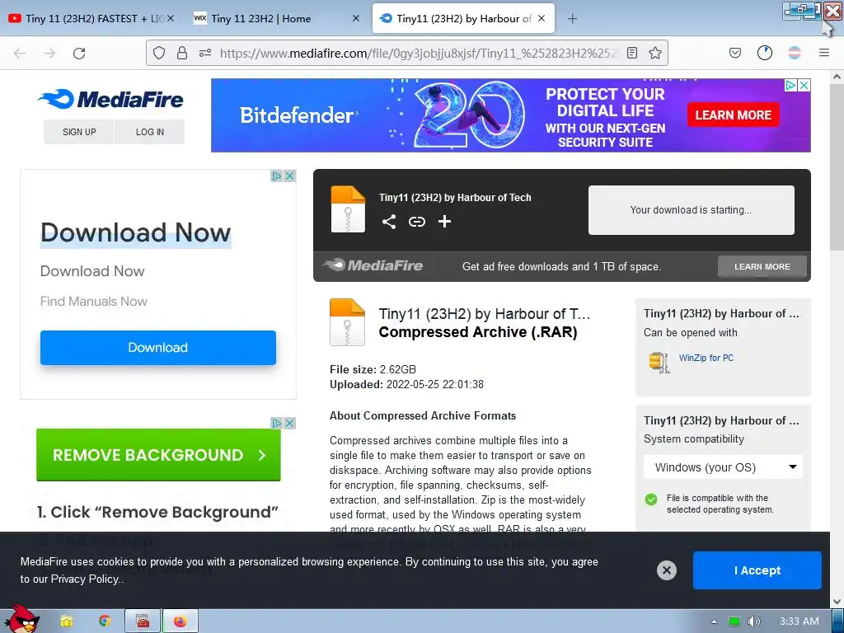Open the WinZip for PC link

click(706, 358)
